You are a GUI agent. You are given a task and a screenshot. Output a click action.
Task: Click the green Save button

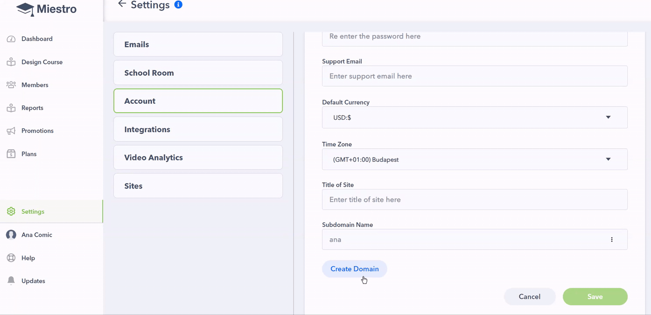595,297
